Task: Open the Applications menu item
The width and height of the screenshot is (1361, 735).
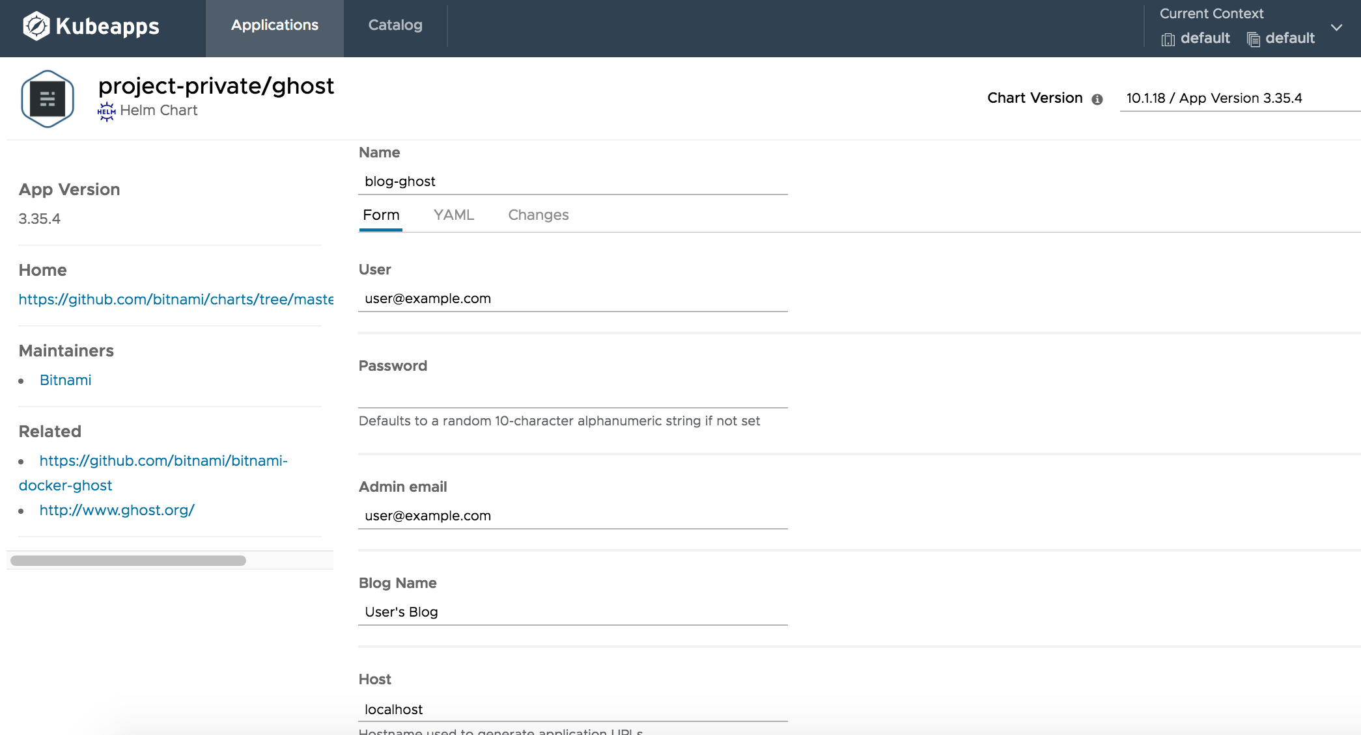Action: point(275,25)
